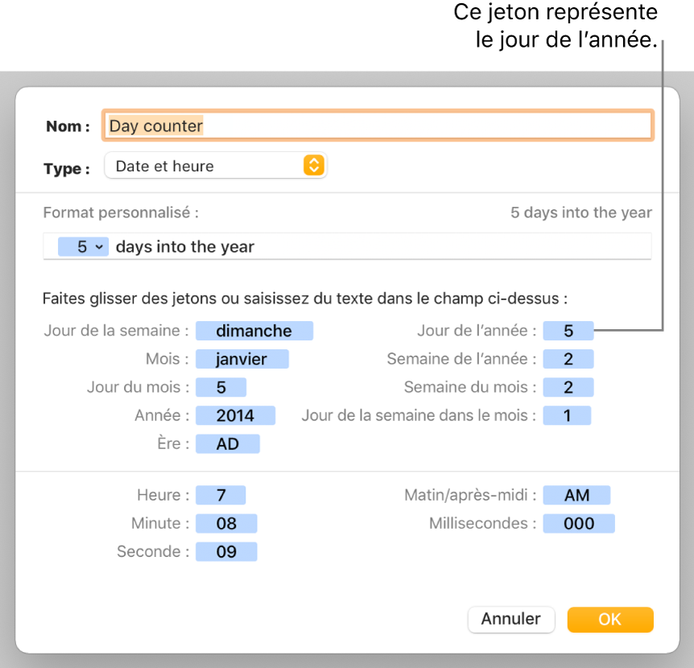Image resolution: width=694 pixels, height=668 pixels.
Task: Click the Jour du mois token
Action: [x=221, y=387]
